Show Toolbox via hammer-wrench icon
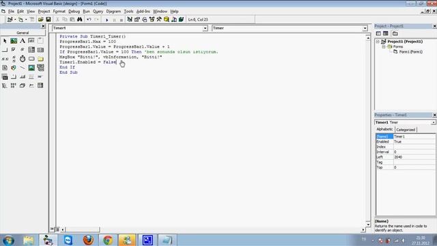 [159, 20]
